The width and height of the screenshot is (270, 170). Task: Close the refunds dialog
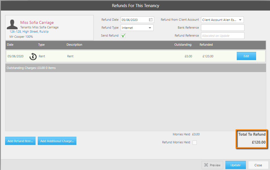[x=258, y=165]
